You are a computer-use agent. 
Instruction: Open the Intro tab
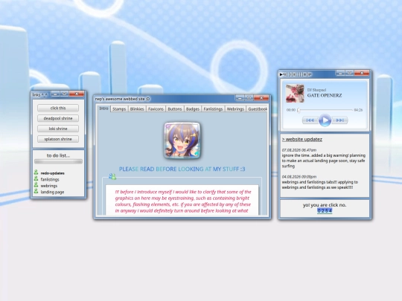(x=103, y=109)
